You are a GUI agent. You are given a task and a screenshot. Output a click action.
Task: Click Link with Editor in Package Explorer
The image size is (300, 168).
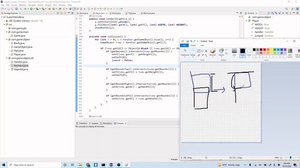coord(61,13)
